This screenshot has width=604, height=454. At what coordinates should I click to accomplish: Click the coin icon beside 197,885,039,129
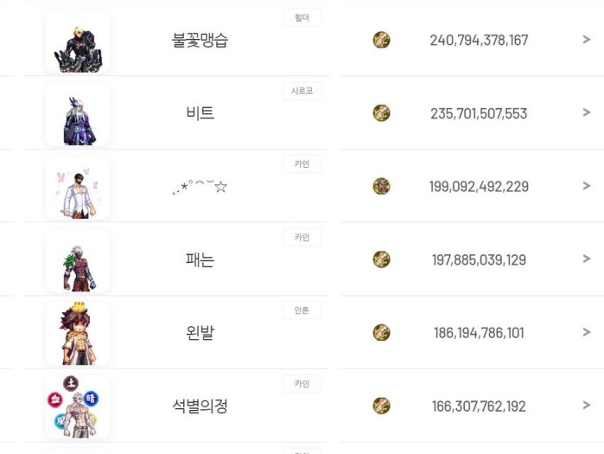tap(381, 259)
